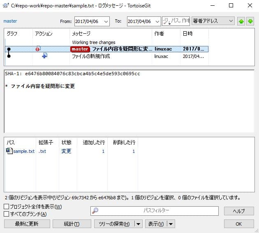Open 表示 dropdown arrow
Image resolution: width=259 pixels, height=233 pixels.
tap(171, 224)
